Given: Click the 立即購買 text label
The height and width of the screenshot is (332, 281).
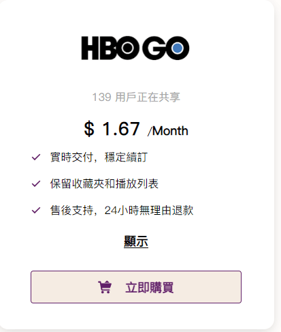Looking at the screenshot, I should pyautogui.click(x=150, y=288).
